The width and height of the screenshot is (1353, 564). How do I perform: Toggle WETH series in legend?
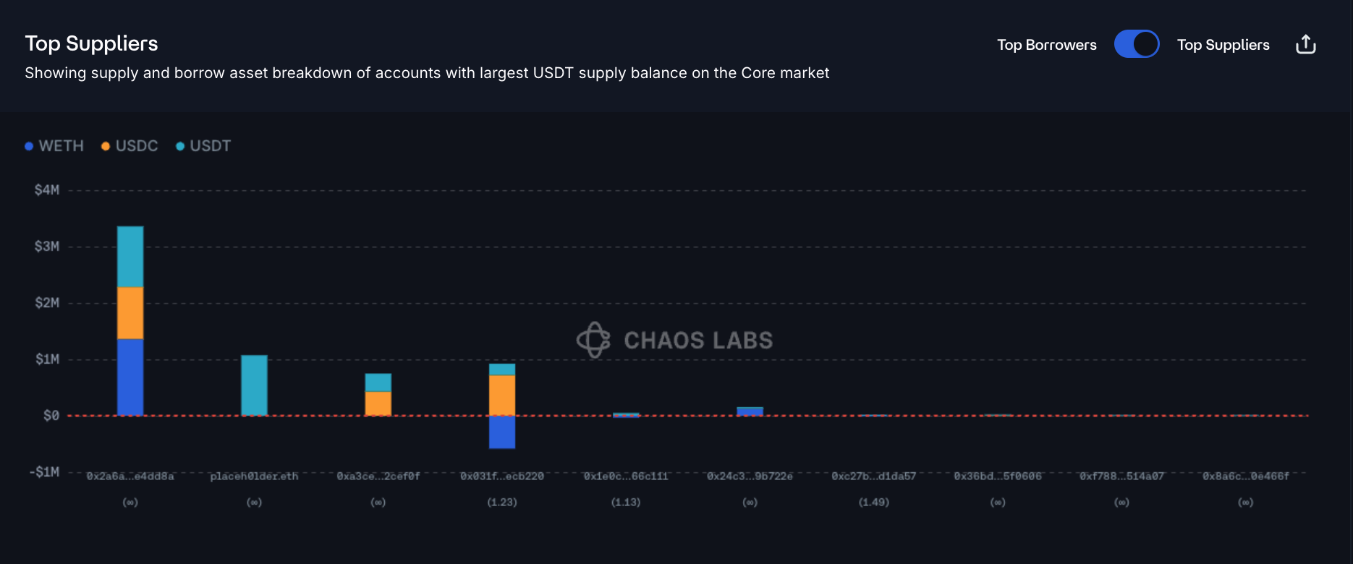pyautogui.click(x=55, y=146)
